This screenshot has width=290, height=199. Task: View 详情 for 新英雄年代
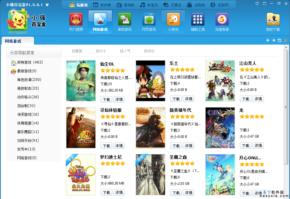point(188,146)
